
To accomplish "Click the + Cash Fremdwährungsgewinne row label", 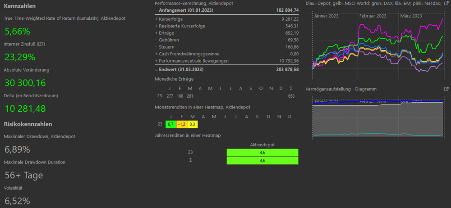I will (187, 54).
